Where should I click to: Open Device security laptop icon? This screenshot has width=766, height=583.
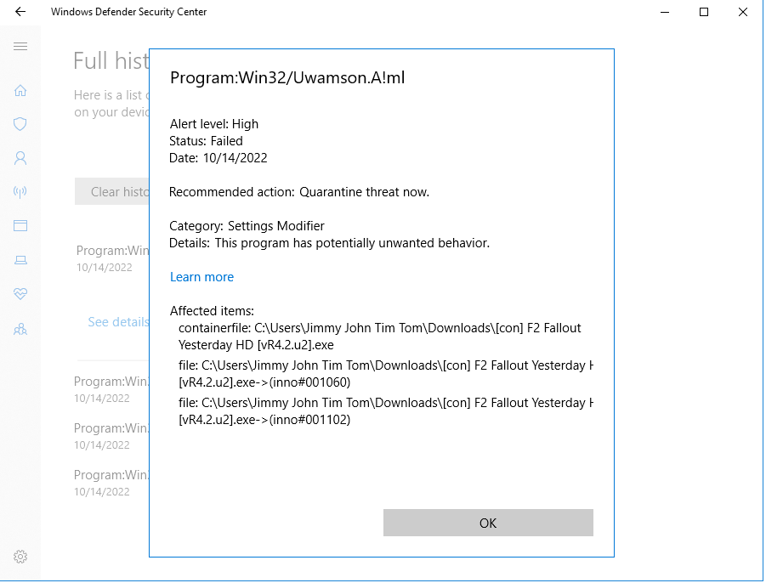click(x=20, y=260)
